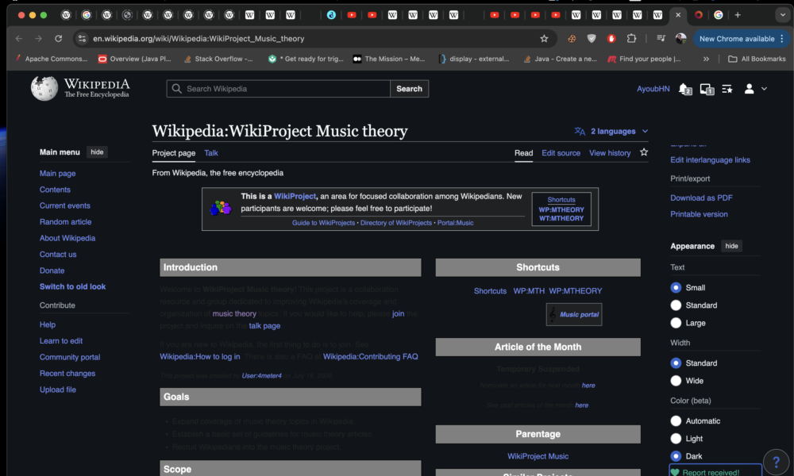View site information icon in address bar
This screenshot has height=476, width=794.
coord(82,38)
